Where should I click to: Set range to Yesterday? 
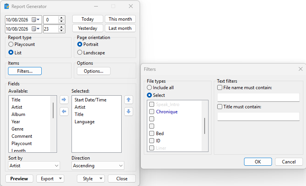pyautogui.click(x=88, y=28)
